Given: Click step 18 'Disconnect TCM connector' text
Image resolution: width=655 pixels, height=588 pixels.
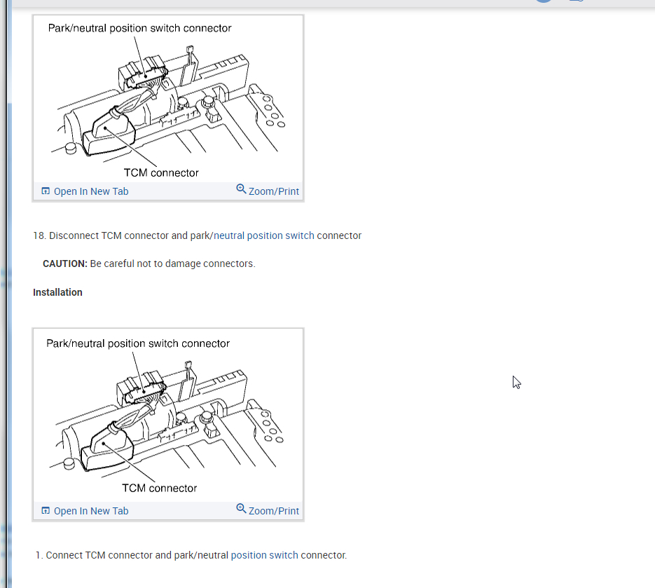Looking at the screenshot, I should click(x=197, y=235).
